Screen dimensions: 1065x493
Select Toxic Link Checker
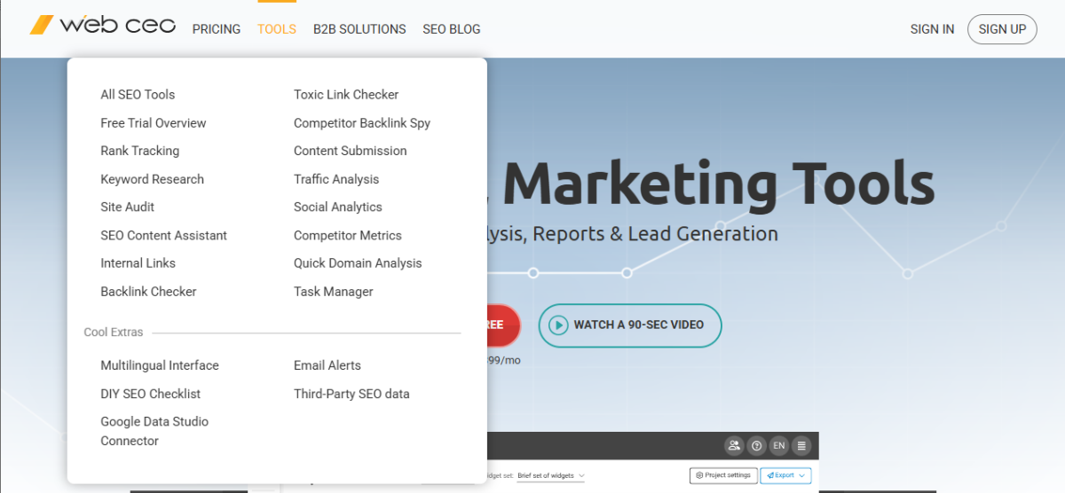click(x=346, y=95)
